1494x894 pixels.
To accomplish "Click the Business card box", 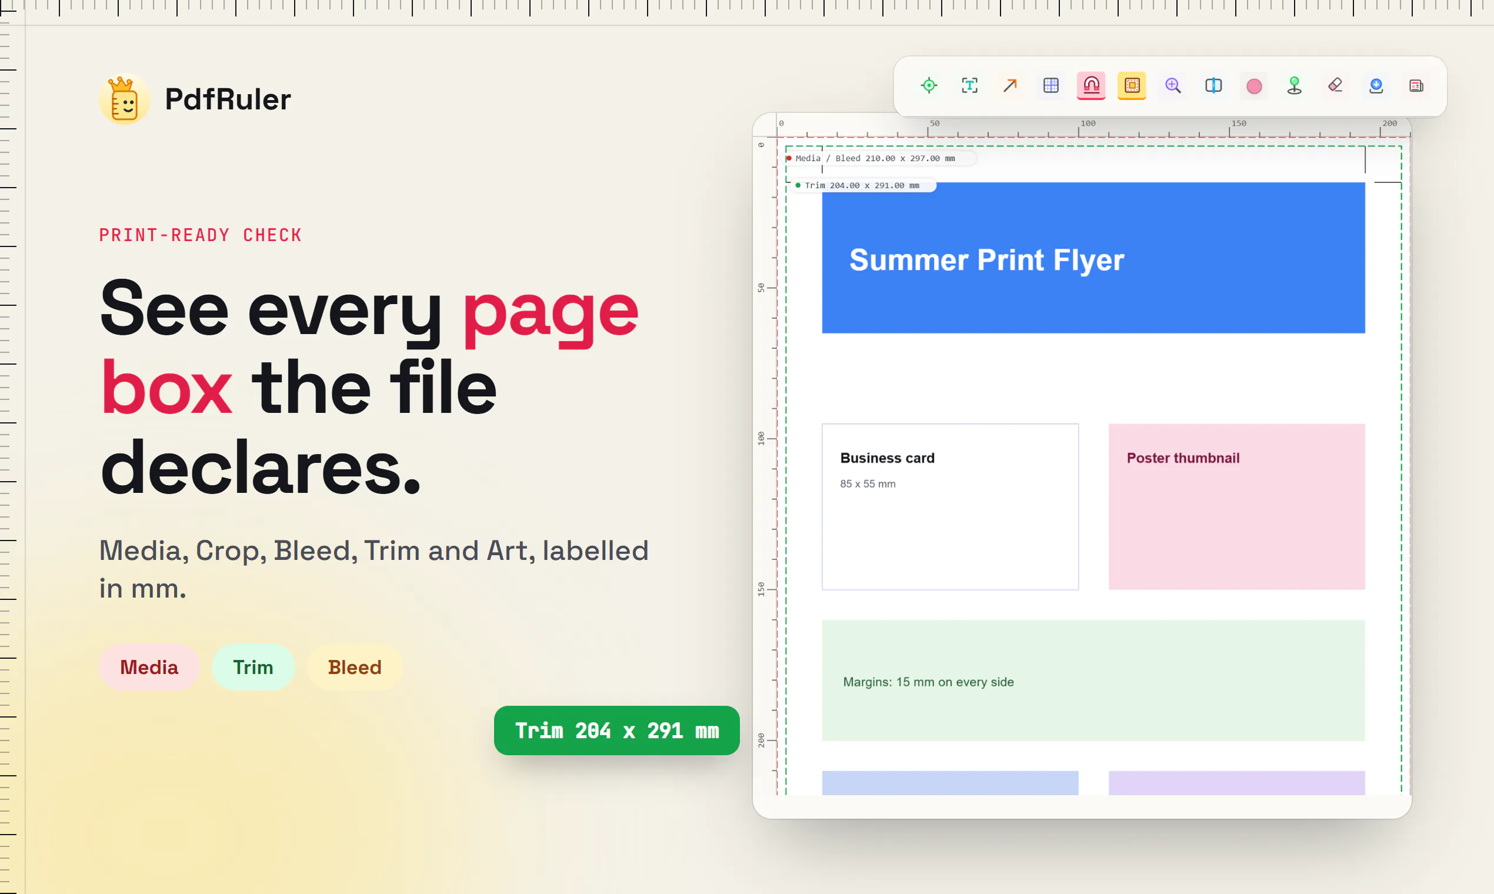I will pos(950,506).
